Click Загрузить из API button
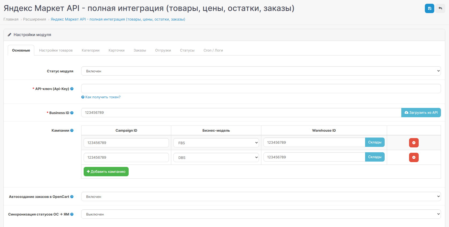 (421, 113)
